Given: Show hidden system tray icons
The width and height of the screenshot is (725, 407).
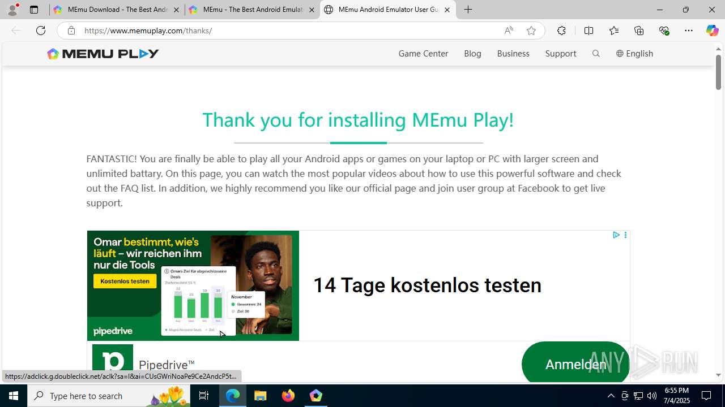Looking at the screenshot, I should [611, 396].
